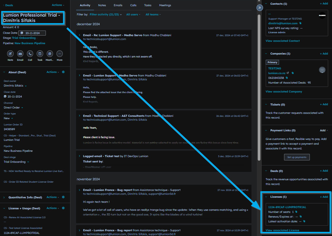This screenshot has height=236, width=332.
Task: Open About (Deal) settings gear
Action: tap(63, 72)
